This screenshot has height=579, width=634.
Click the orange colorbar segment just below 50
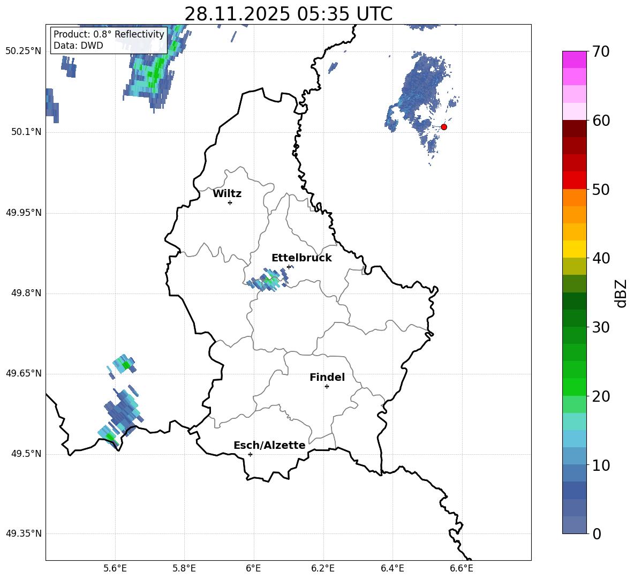(x=575, y=198)
